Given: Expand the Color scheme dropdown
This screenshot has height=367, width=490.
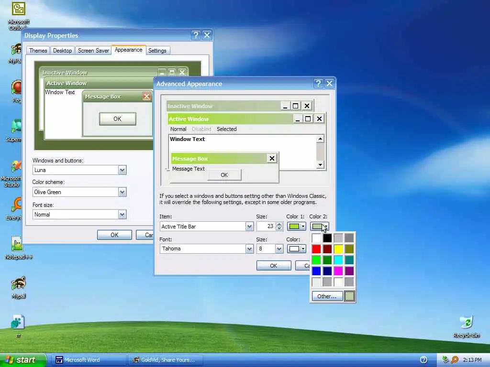Looking at the screenshot, I should pos(122,192).
